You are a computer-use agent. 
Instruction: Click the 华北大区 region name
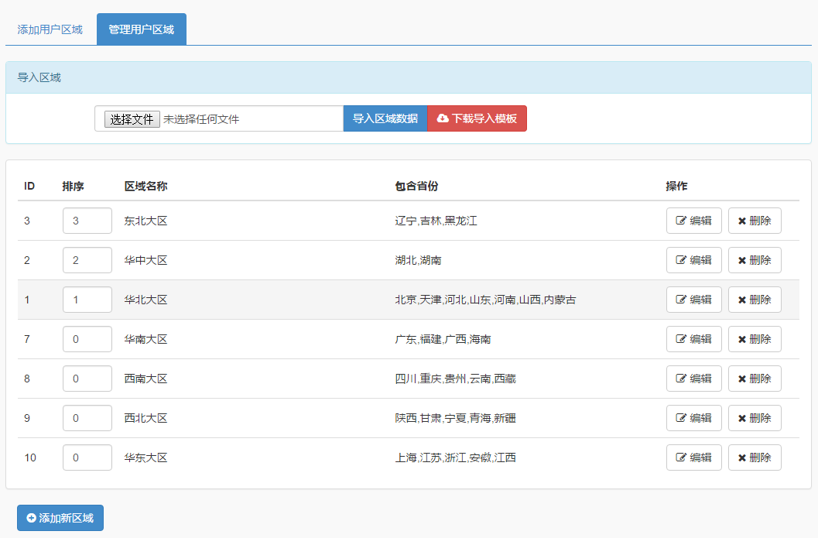click(x=145, y=300)
